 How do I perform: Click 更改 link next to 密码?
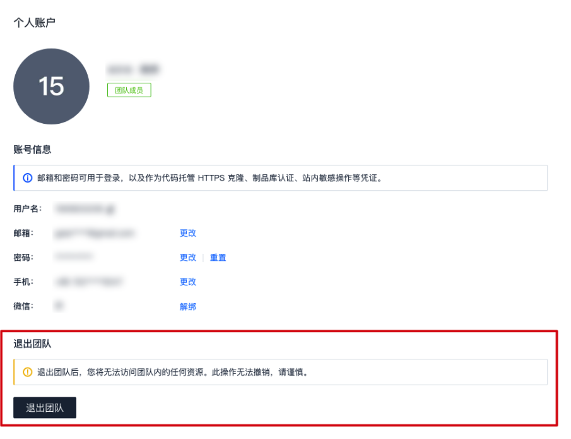click(188, 258)
